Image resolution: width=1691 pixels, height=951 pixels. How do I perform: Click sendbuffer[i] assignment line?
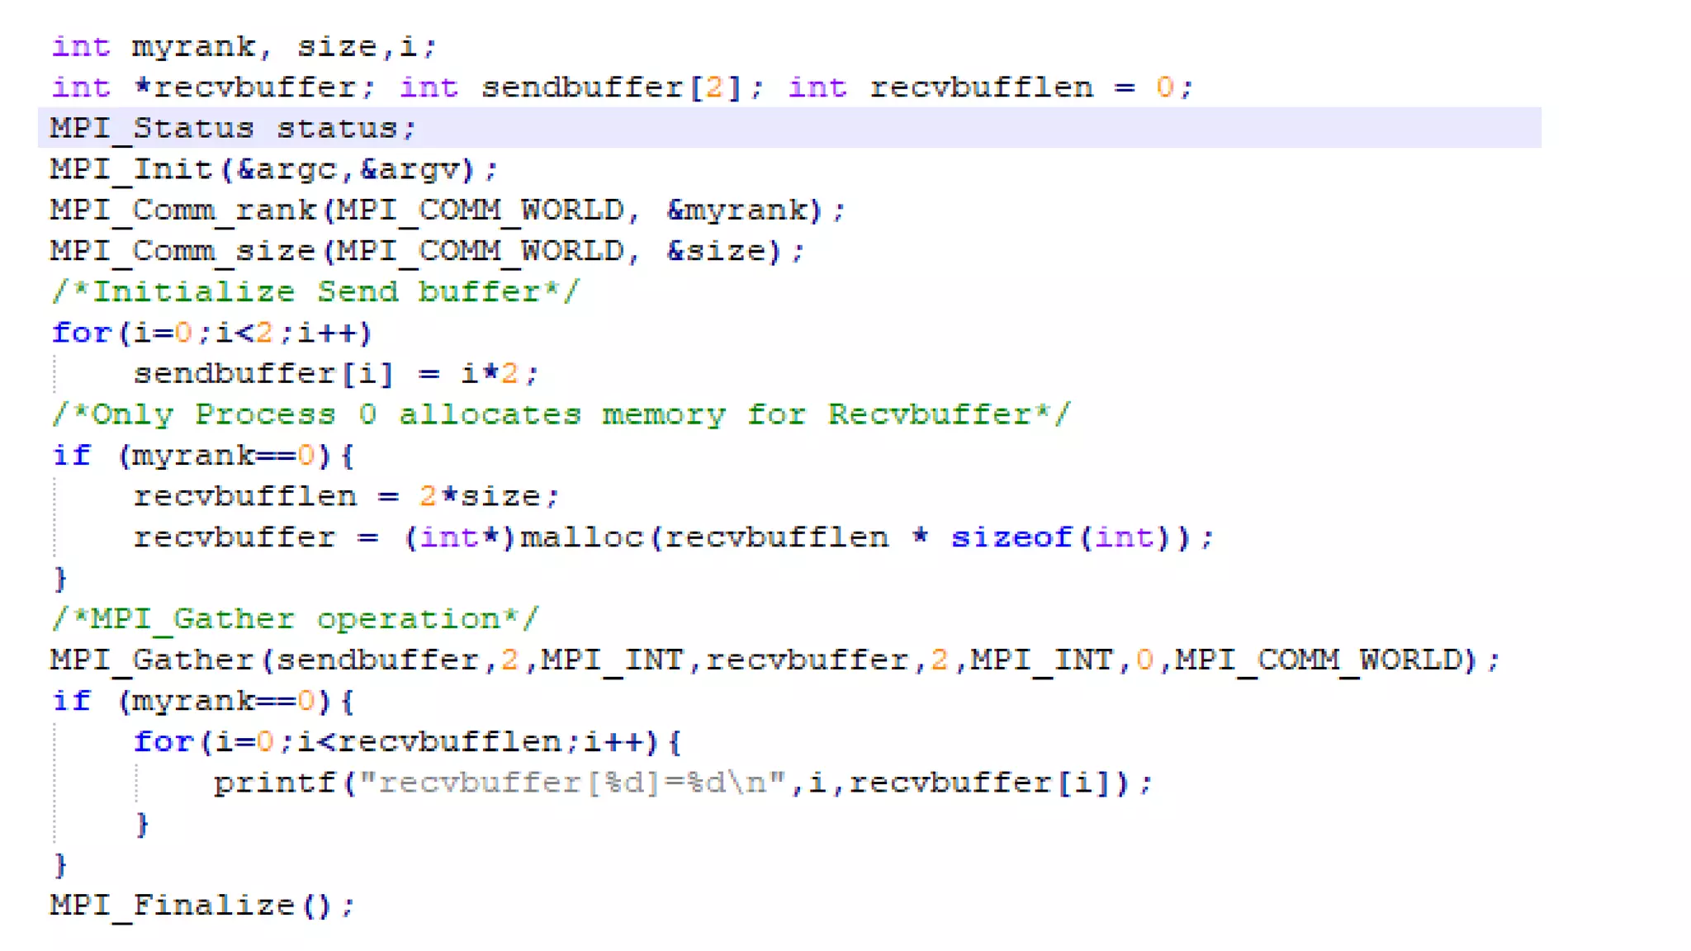point(335,374)
